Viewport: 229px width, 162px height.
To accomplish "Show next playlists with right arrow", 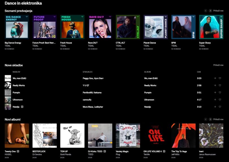I will click(210, 11).
